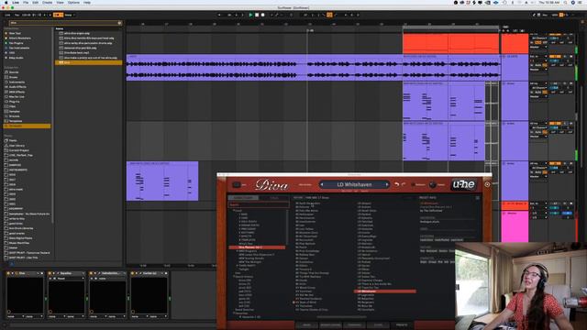Image resolution: width=587 pixels, height=330 pixels.
Task: Toggle browser preview headphone icon
Action: (x=11, y=263)
